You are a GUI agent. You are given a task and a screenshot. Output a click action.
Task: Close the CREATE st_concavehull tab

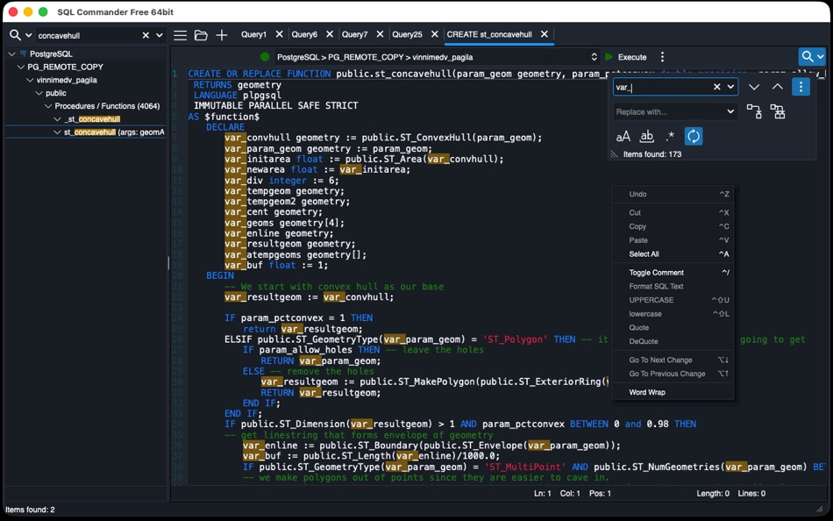[x=544, y=34]
